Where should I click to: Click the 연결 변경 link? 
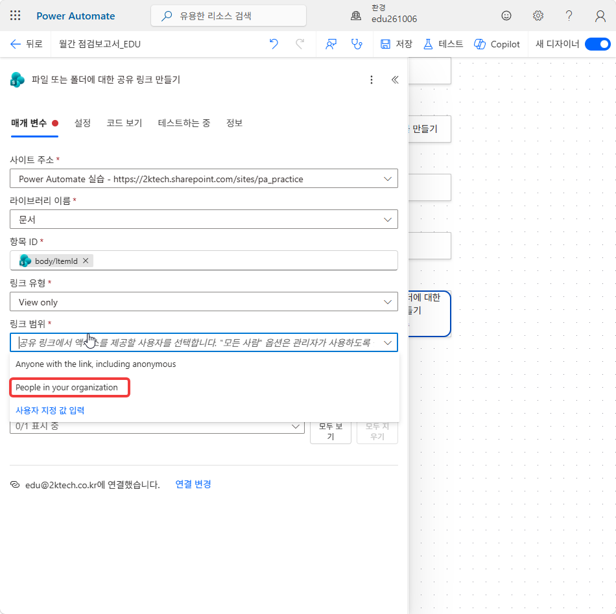193,484
